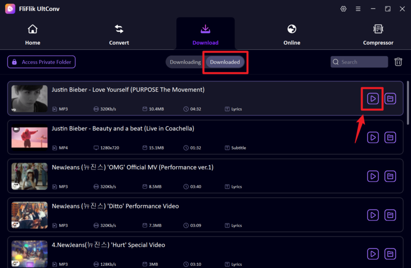Viewport: 411px width, 268px height.
Task: Select title 4.NewJeans 'Hurt' Special Video
Action: [x=108, y=245]
